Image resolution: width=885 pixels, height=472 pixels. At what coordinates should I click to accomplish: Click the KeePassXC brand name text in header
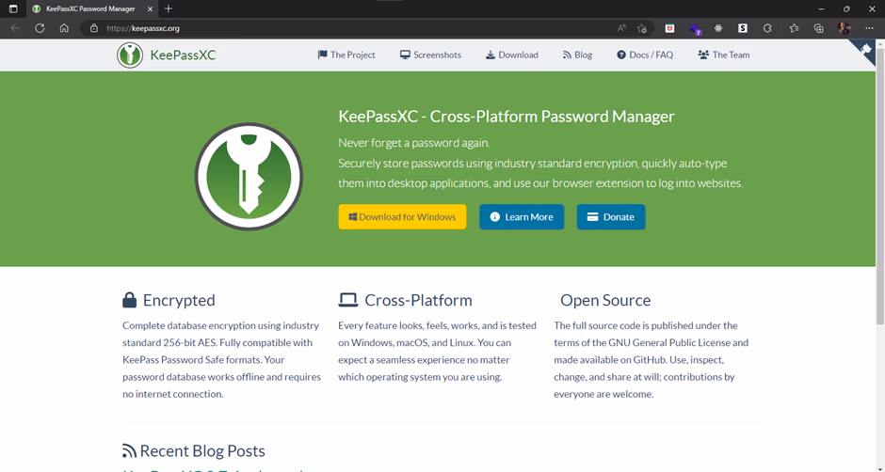coord(183,55)
